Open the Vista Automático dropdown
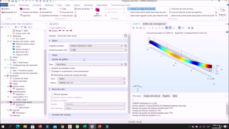Screen dimensions: 229x129 (x=89, y=64)
